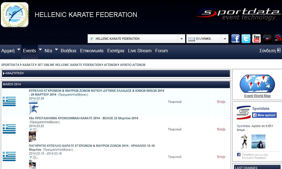
Task: Open the Facebook social icon in header
Action: click(235, 39)
